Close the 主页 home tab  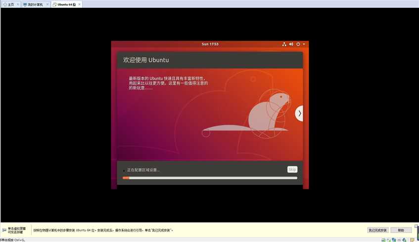pos(18,4)
